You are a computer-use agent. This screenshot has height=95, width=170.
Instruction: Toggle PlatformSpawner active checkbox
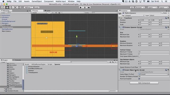pos(123,13)
